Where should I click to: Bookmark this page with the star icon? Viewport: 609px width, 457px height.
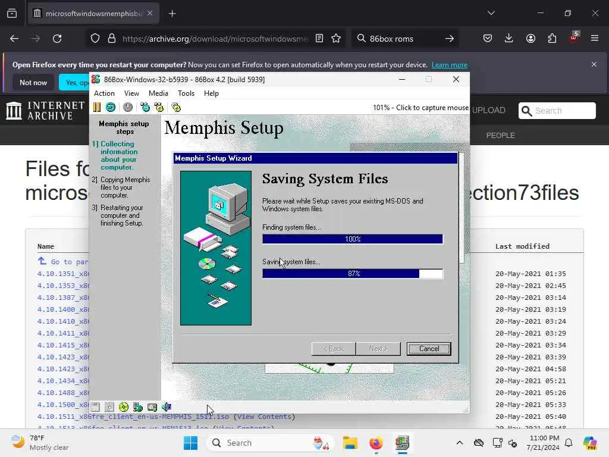click(x=337, y=38)
